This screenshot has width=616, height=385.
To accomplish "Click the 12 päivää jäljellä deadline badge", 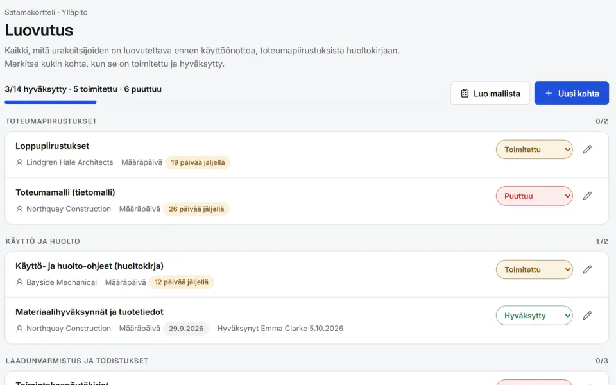I will pos(182,282).
